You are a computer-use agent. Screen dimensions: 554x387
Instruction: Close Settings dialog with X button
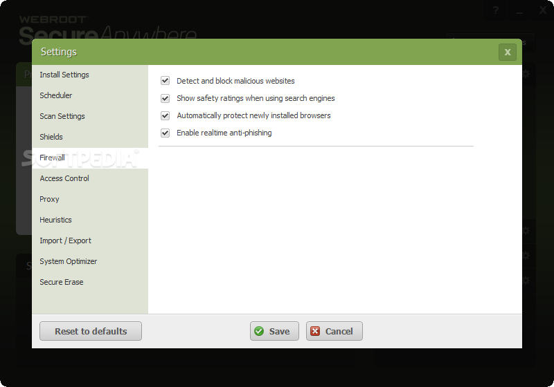point(508,52)
